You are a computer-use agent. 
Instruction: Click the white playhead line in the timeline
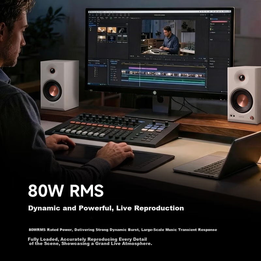(140, 75)
